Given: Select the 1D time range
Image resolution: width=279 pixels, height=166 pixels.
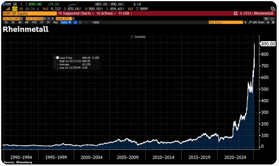Looking at the screenshot, I should 6,22.
